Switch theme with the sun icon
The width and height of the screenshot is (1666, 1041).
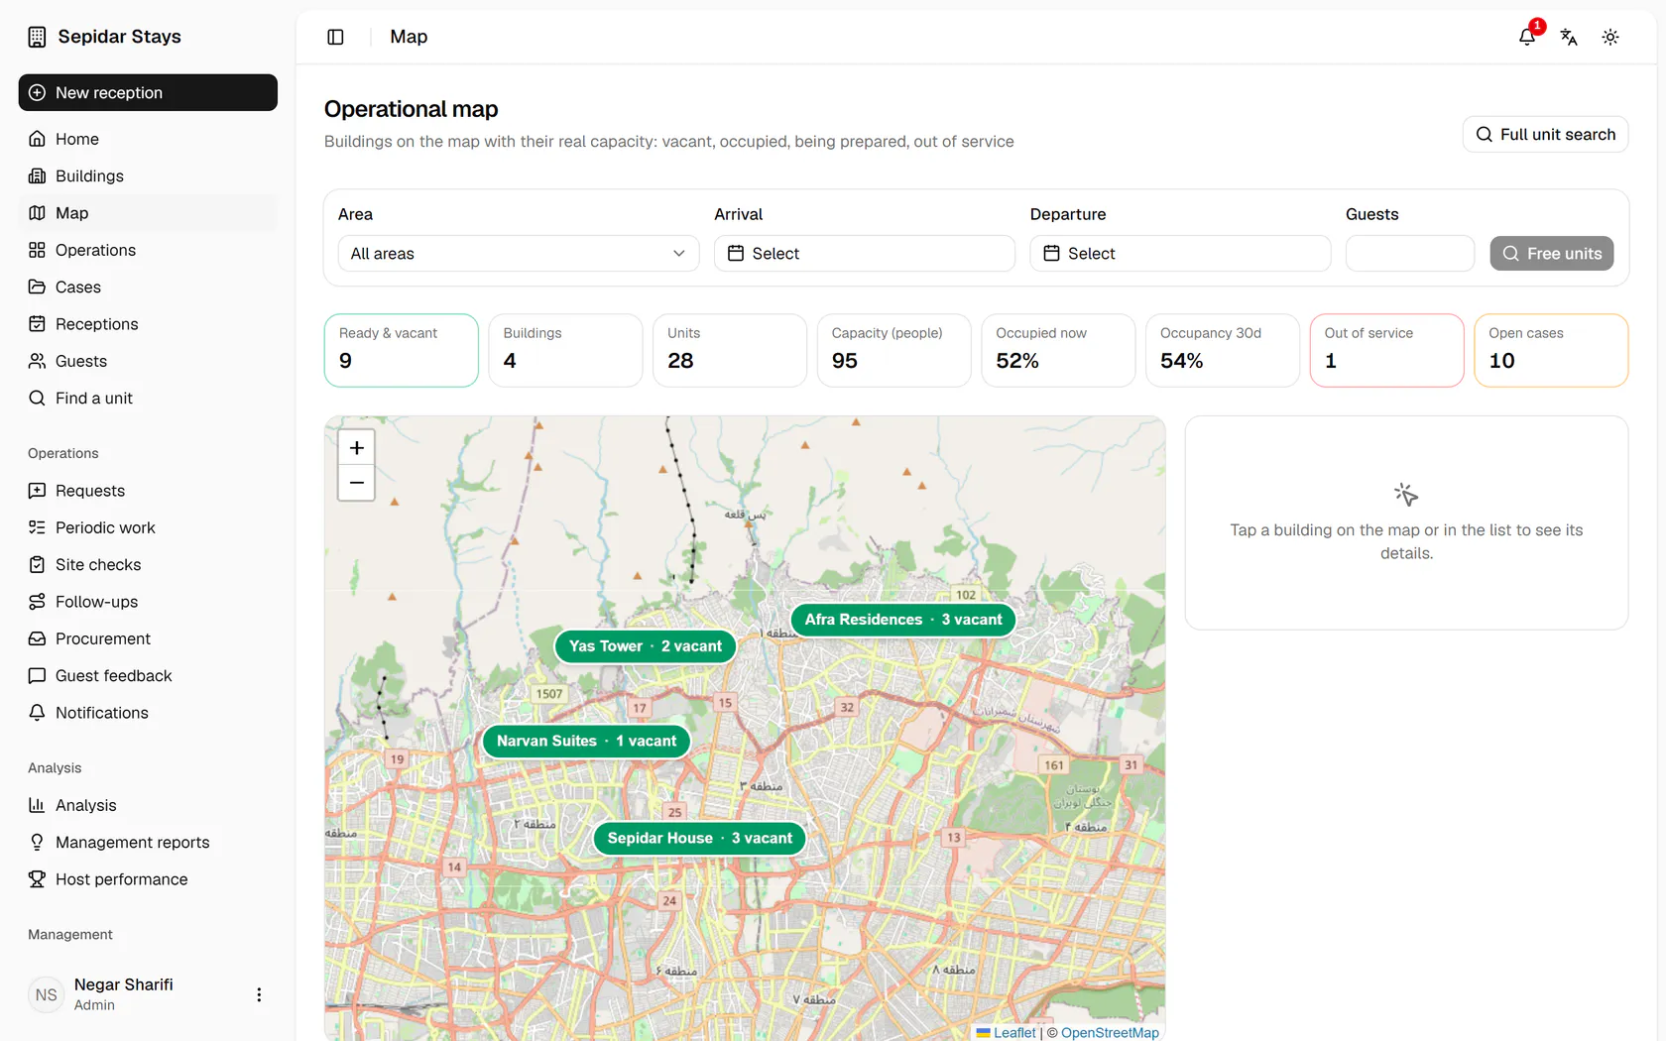(1610, 37)
